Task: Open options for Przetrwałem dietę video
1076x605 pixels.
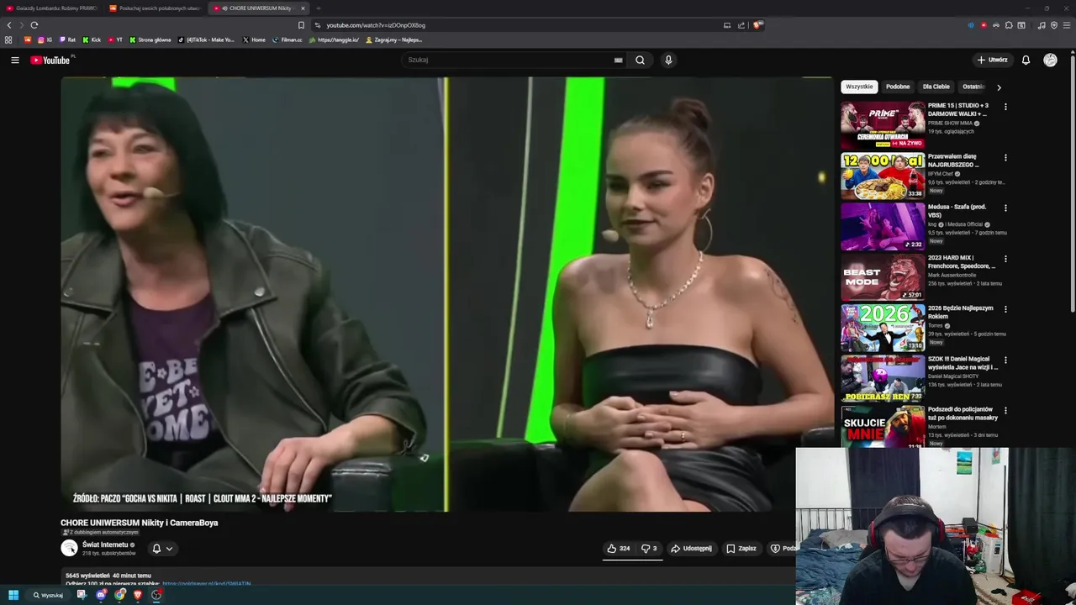Action: pyautogui.click(x=1005, y=157)
